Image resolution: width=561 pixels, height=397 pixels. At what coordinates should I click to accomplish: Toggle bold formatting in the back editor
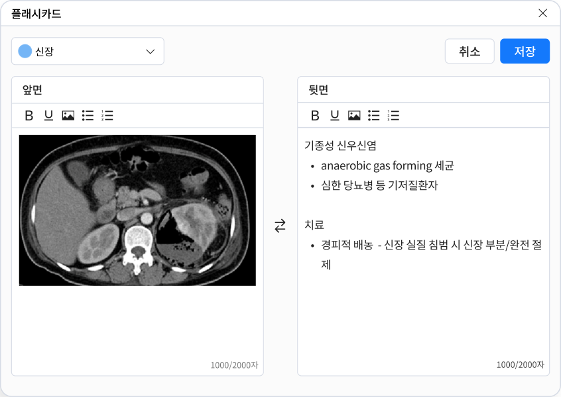pos(314,114)
